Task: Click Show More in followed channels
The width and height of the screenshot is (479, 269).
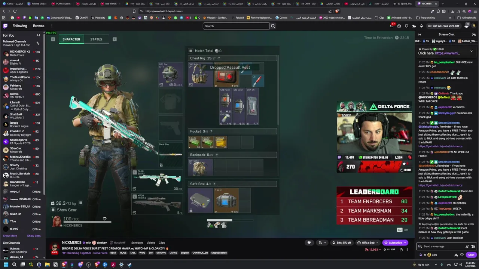Action: (10, 236)
